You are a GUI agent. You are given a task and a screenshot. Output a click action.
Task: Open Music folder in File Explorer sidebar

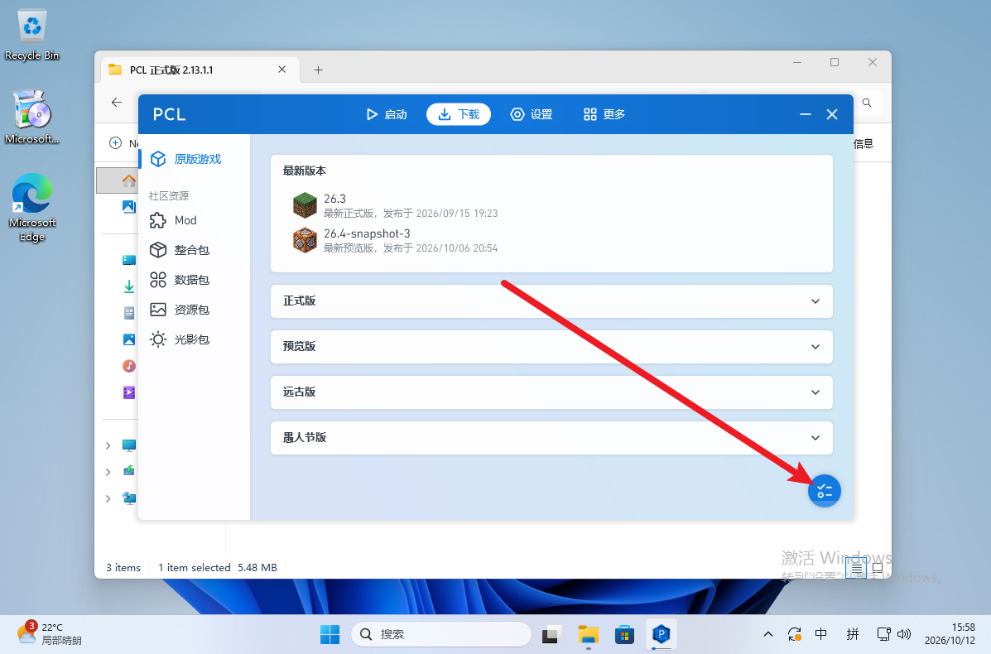tap(129, 366)
